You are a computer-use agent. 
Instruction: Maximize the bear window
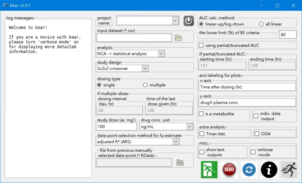point(277,6)
